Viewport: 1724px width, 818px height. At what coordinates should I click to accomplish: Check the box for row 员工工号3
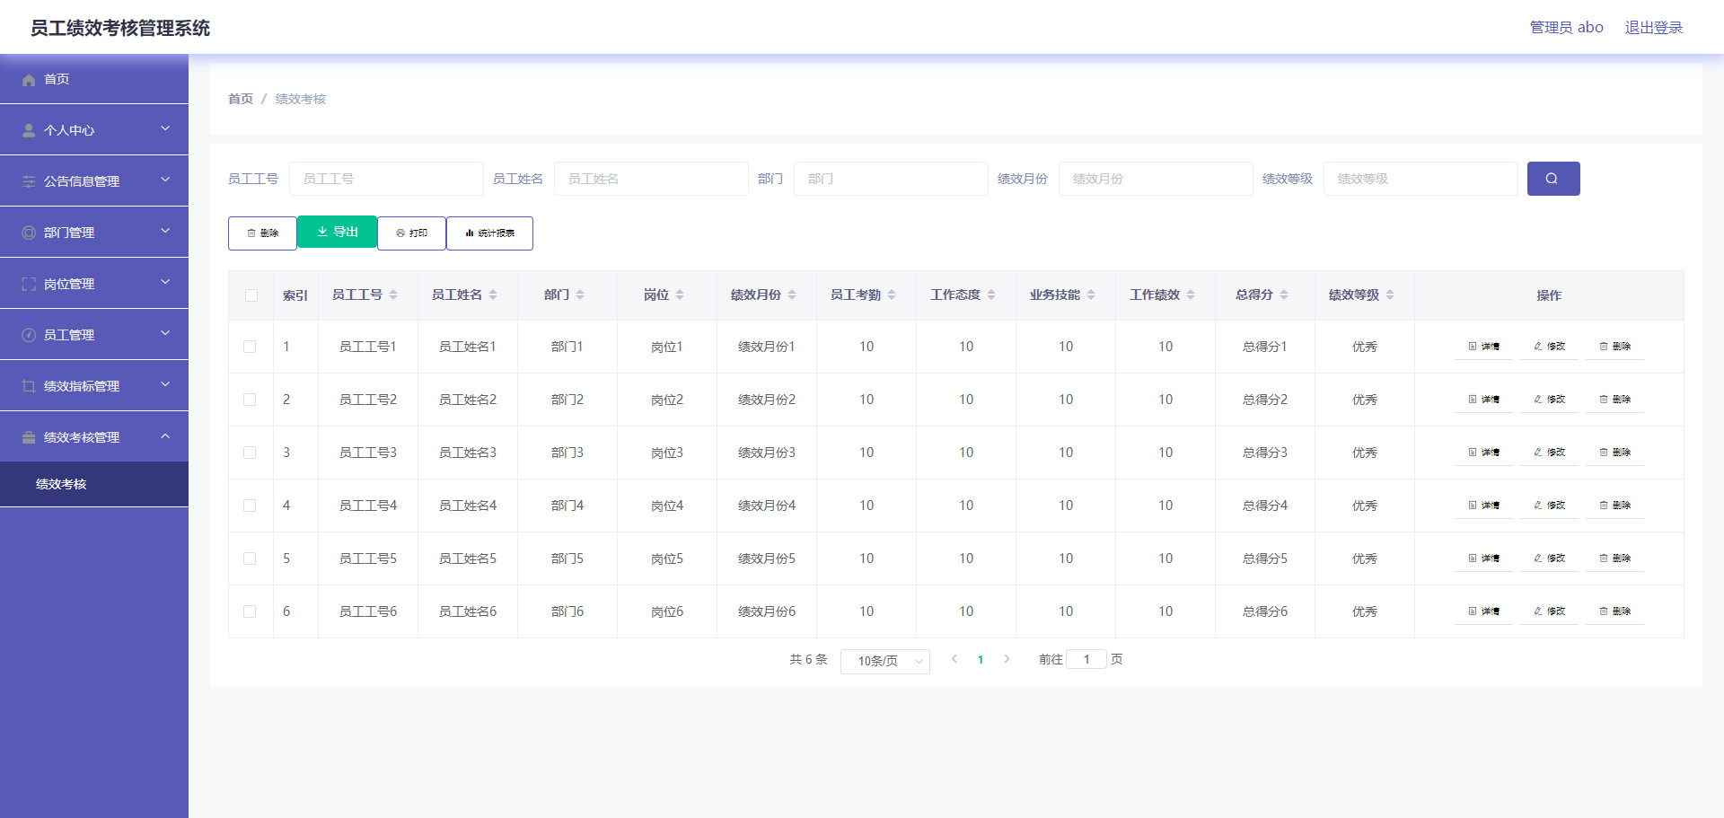(250, 453)
